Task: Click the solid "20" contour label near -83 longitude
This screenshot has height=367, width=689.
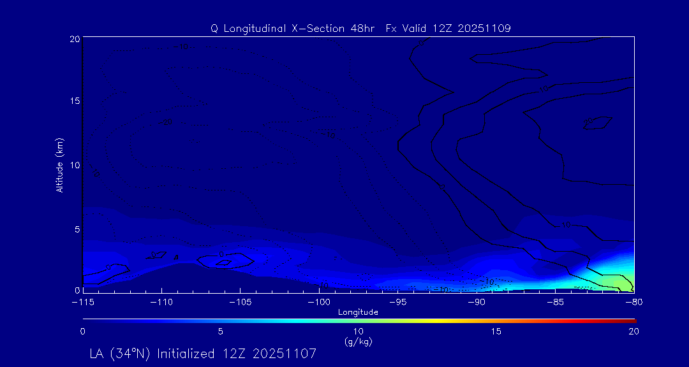Action: (x=588, y=122)
